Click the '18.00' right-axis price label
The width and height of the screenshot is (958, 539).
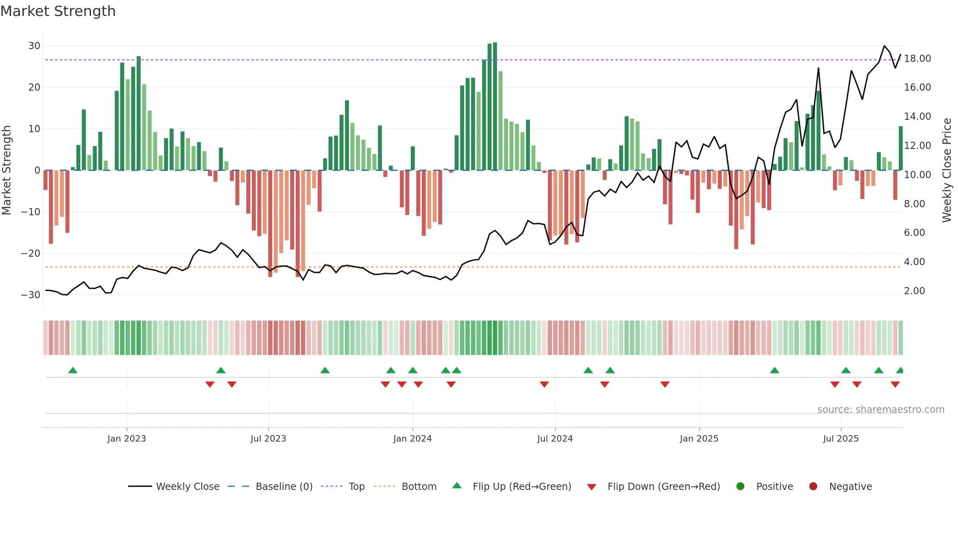[918, 59]
